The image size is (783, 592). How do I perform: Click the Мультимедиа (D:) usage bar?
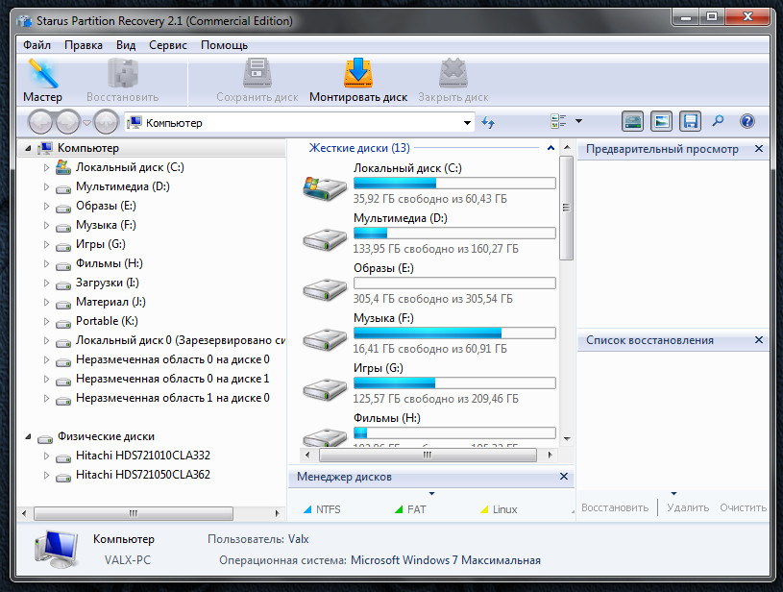(x=454, y=233)
